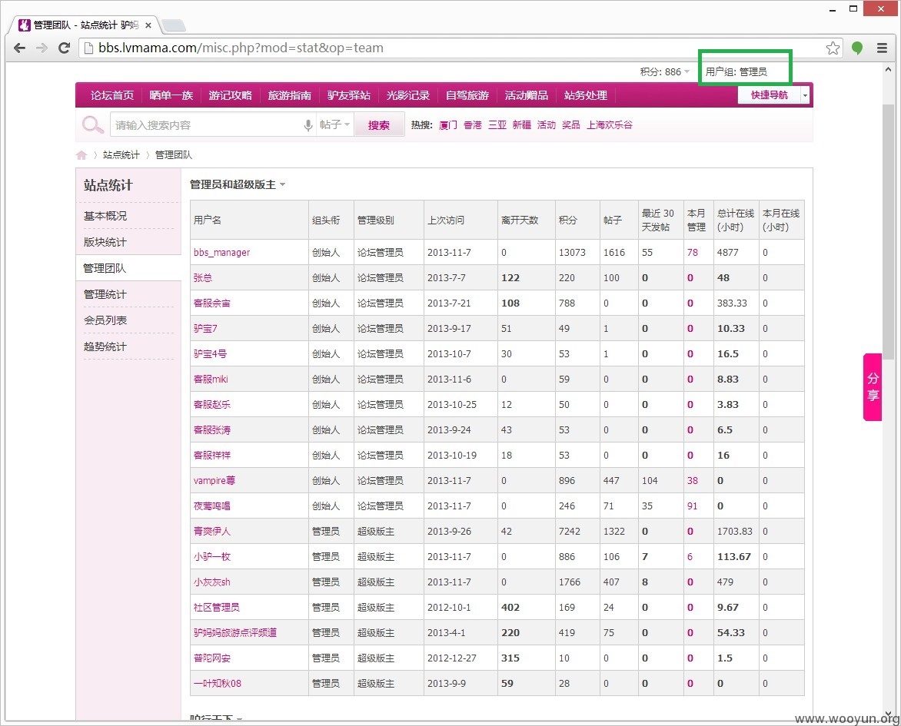901x726 pixels.
Task: Select 管理统计 in the sidebar
Action: pos(105,294)
